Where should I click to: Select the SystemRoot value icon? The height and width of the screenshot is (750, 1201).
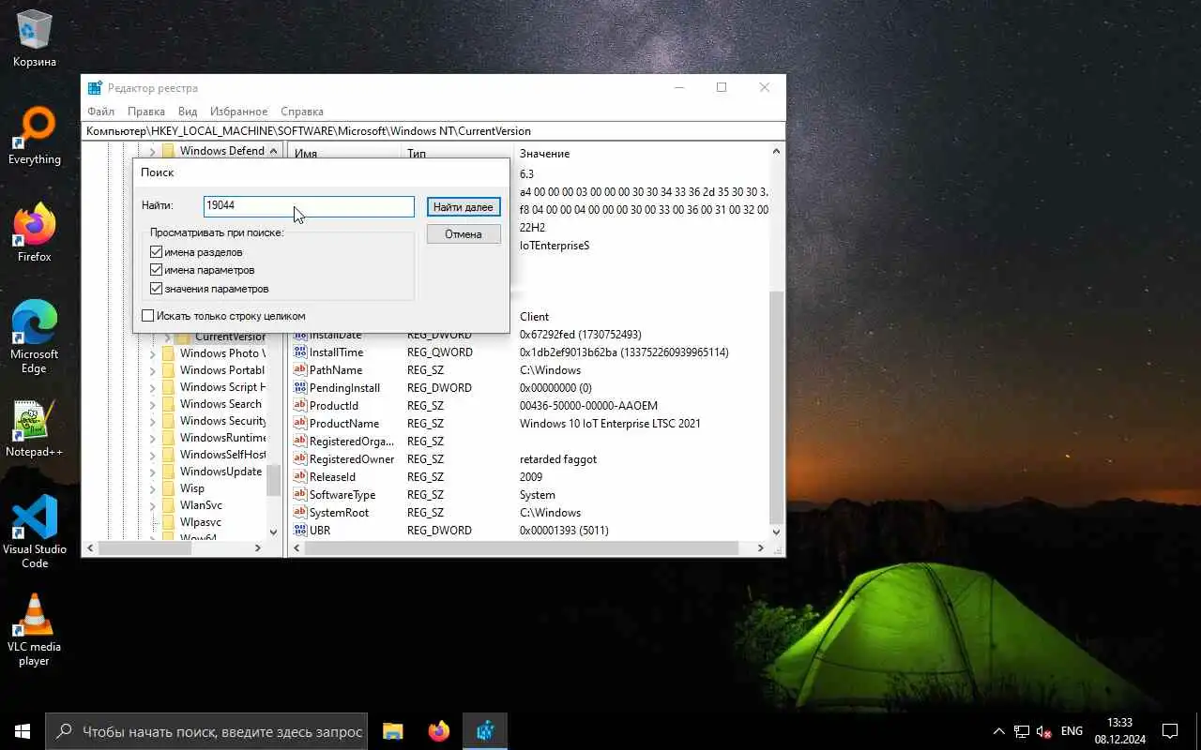(x=300, y=513)
